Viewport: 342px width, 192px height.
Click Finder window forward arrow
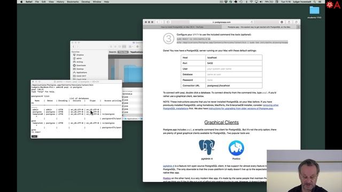coord(77,46)
